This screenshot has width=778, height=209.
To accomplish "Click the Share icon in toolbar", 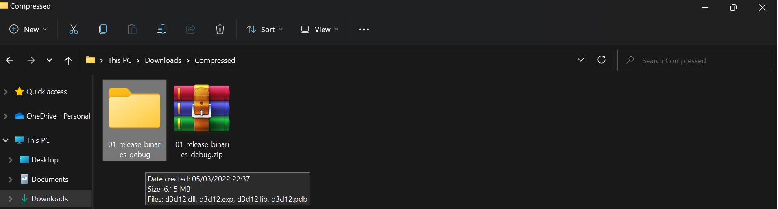I will (191, 29).
